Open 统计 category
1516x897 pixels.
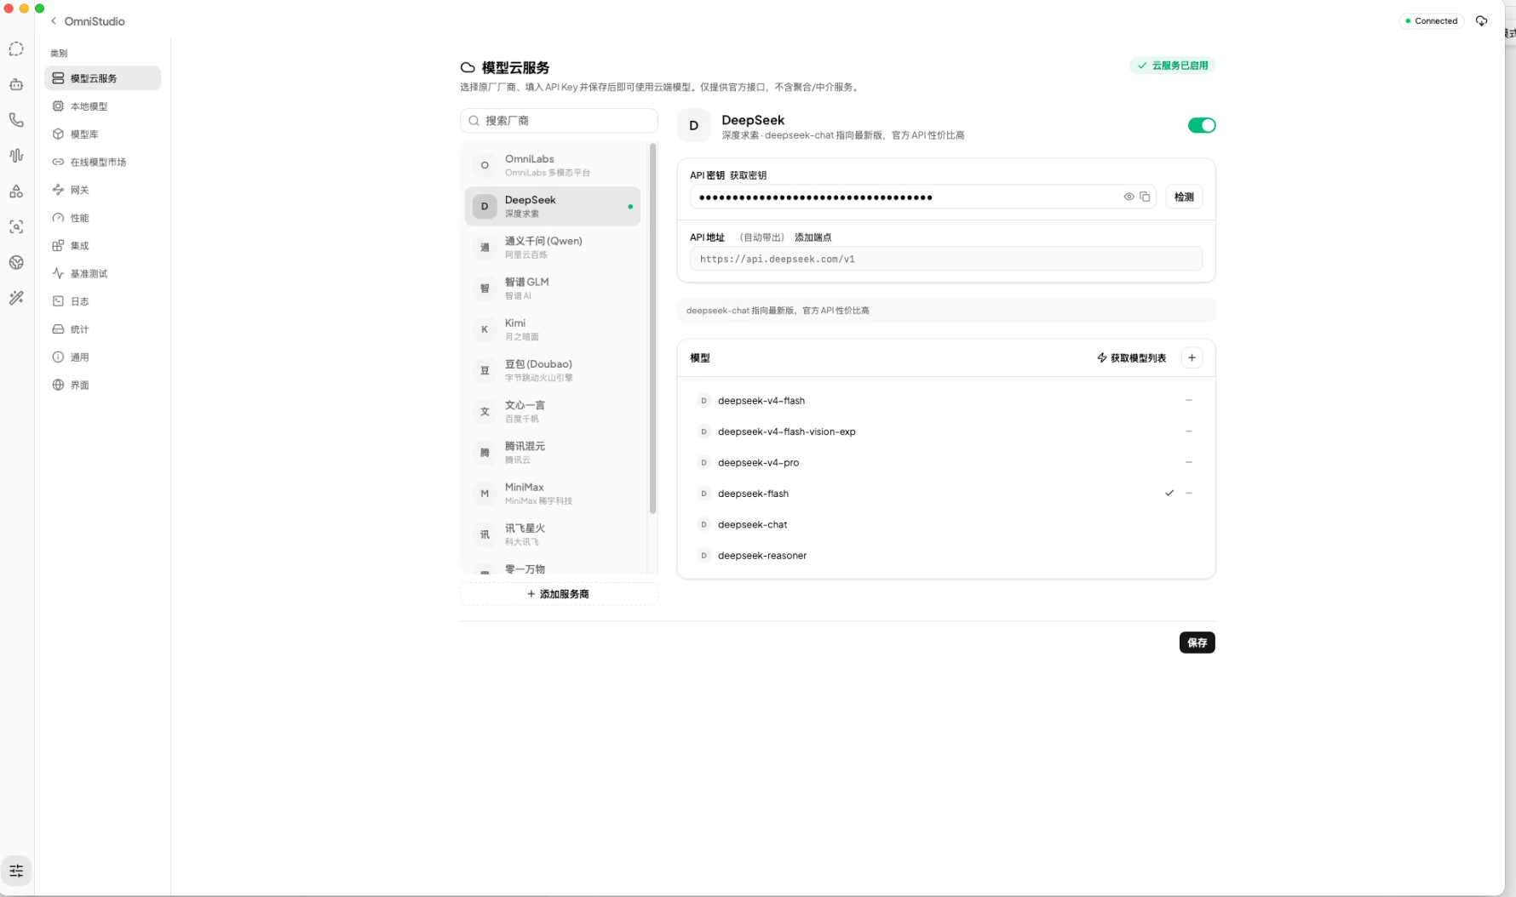(102, 329)
